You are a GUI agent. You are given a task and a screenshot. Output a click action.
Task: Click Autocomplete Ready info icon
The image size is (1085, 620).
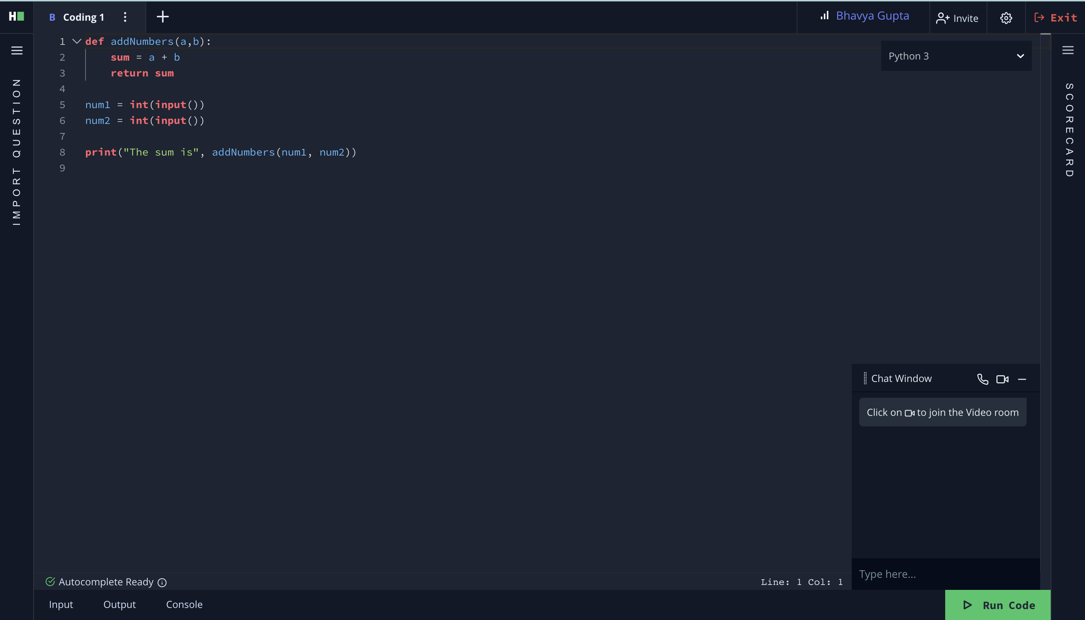162,583
